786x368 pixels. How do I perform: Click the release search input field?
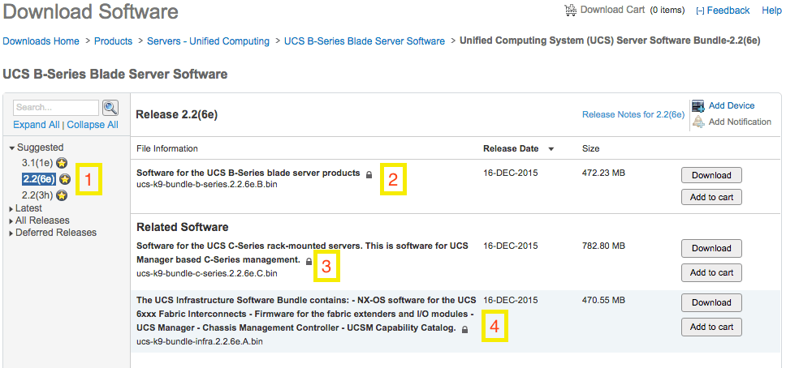(55, 108)
